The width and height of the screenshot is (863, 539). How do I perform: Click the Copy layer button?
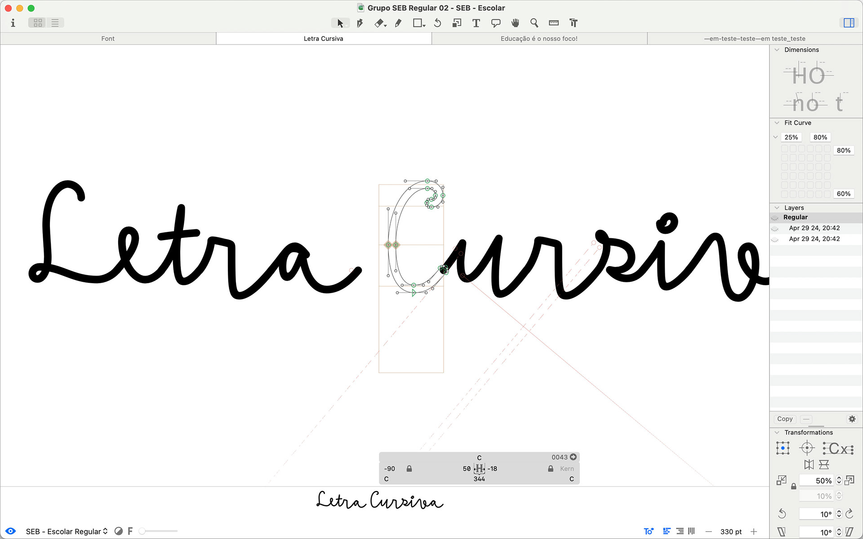click(x=785, y=419)
